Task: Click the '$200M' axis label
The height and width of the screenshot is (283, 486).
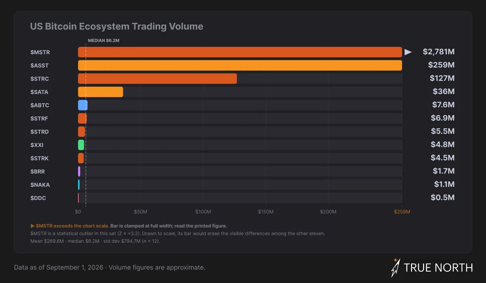Action: [328, 212]
